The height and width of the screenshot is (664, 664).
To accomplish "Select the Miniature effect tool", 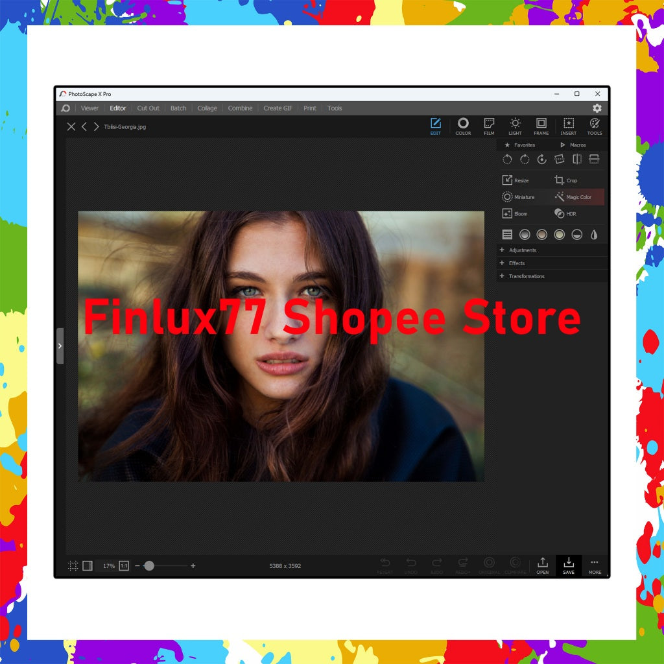I will click(523, 196).
